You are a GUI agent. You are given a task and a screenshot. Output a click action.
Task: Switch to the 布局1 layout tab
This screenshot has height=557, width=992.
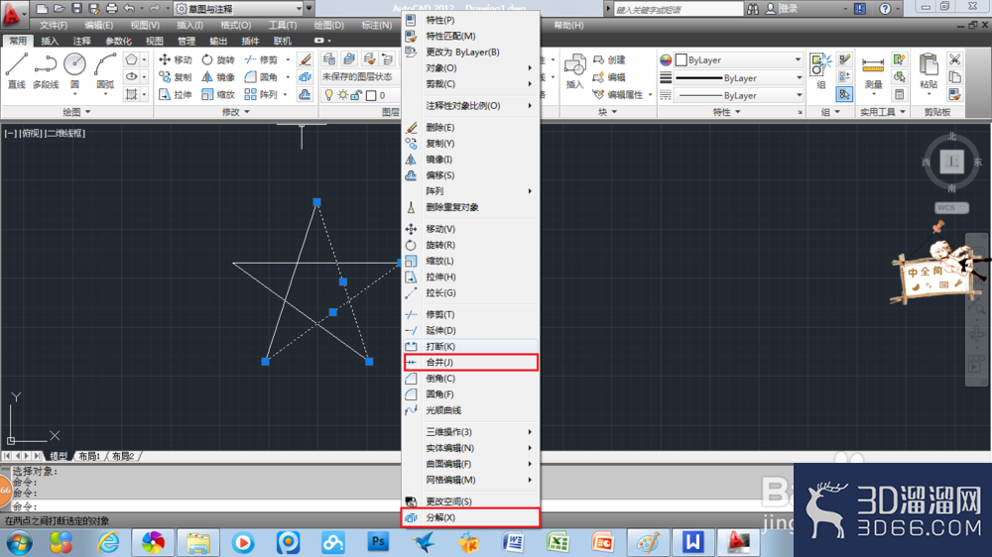pos(89,456)
